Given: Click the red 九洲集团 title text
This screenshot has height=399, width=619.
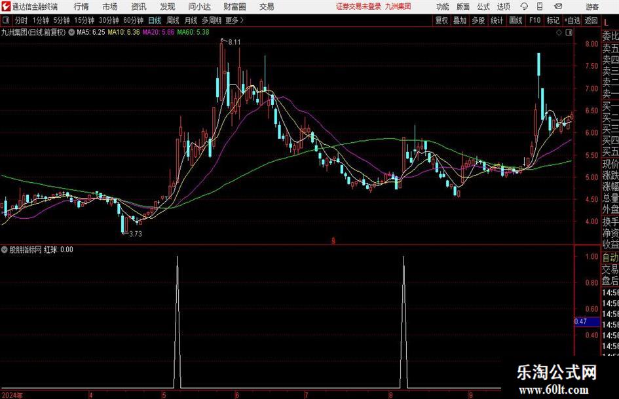Looking at the screenshot, I should [398, 7].
